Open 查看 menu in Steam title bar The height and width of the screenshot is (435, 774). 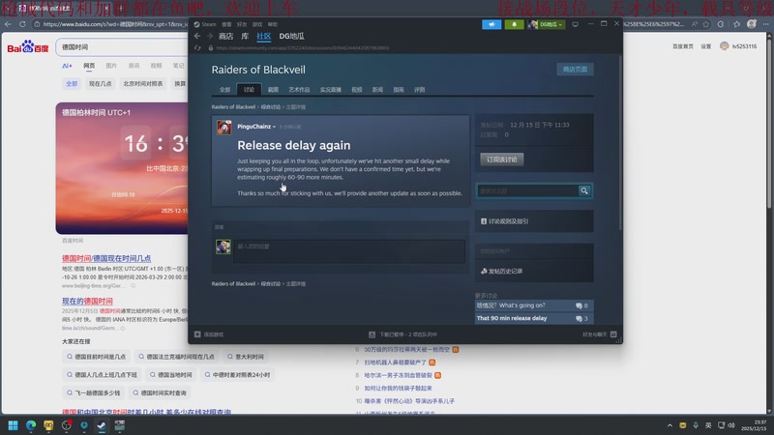coord(226,24)
